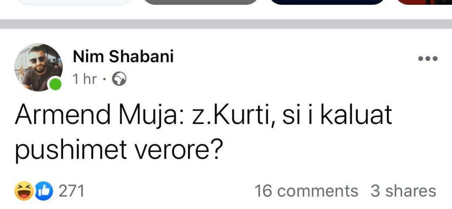Click the blank area right of reaction count
Image resolution: width=452 pixels, height=209 pixels.
[169, 191]
